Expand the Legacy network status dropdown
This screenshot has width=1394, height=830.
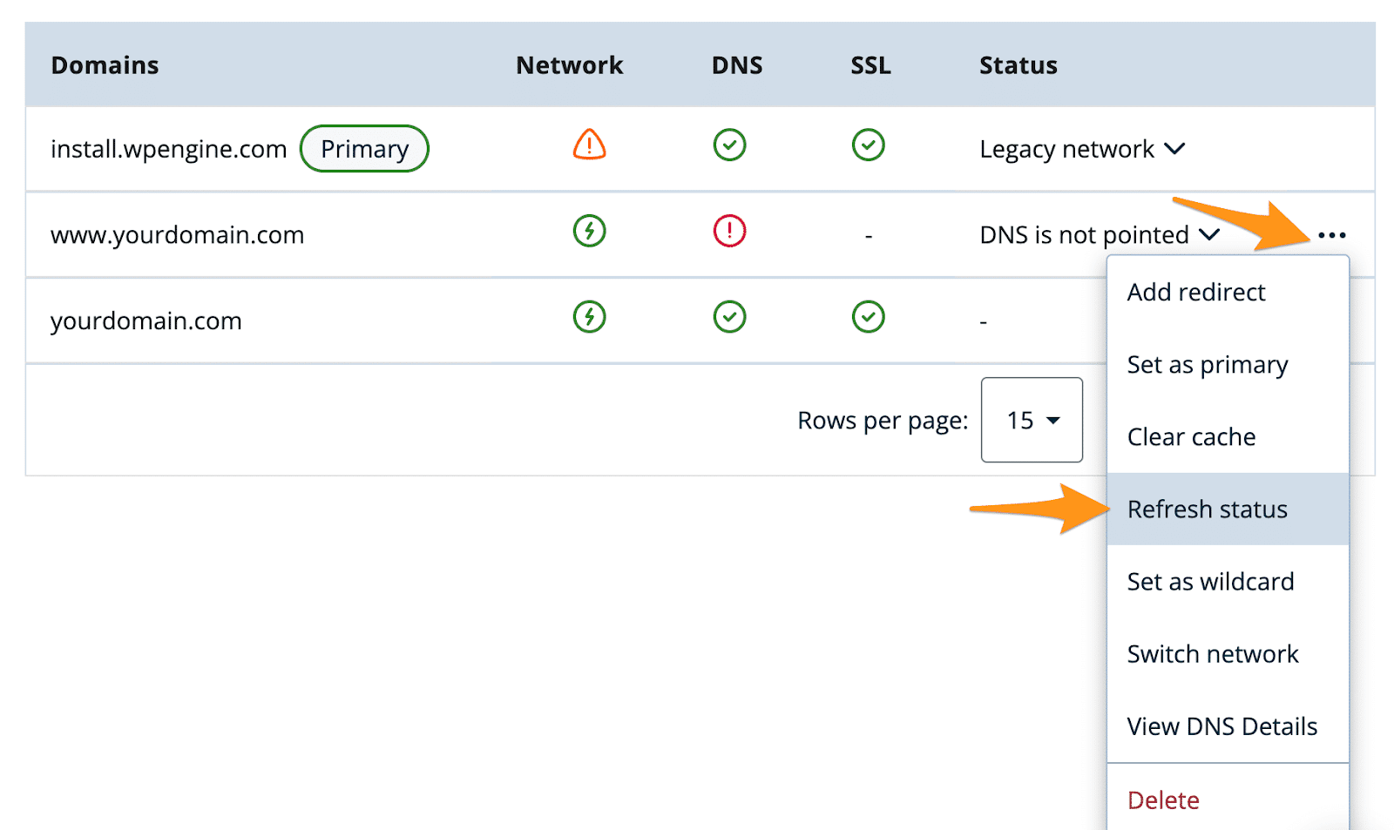pyautogui.click(x=1174, y=148)
